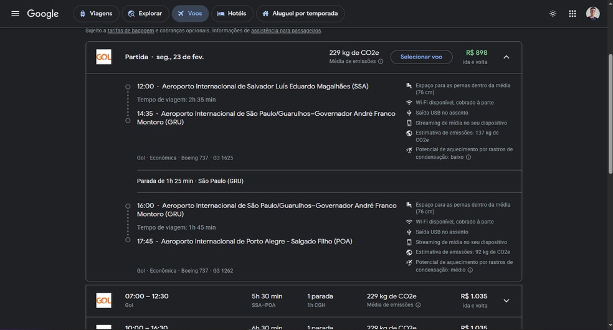Click the Google logo

(x=43, y=14)
